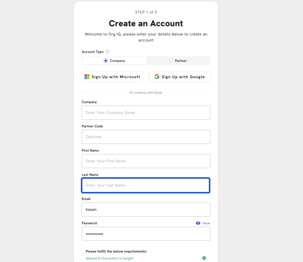Click the "STEP 1 of 3" indicator
The image size is (303, 262).
point(146,12)
